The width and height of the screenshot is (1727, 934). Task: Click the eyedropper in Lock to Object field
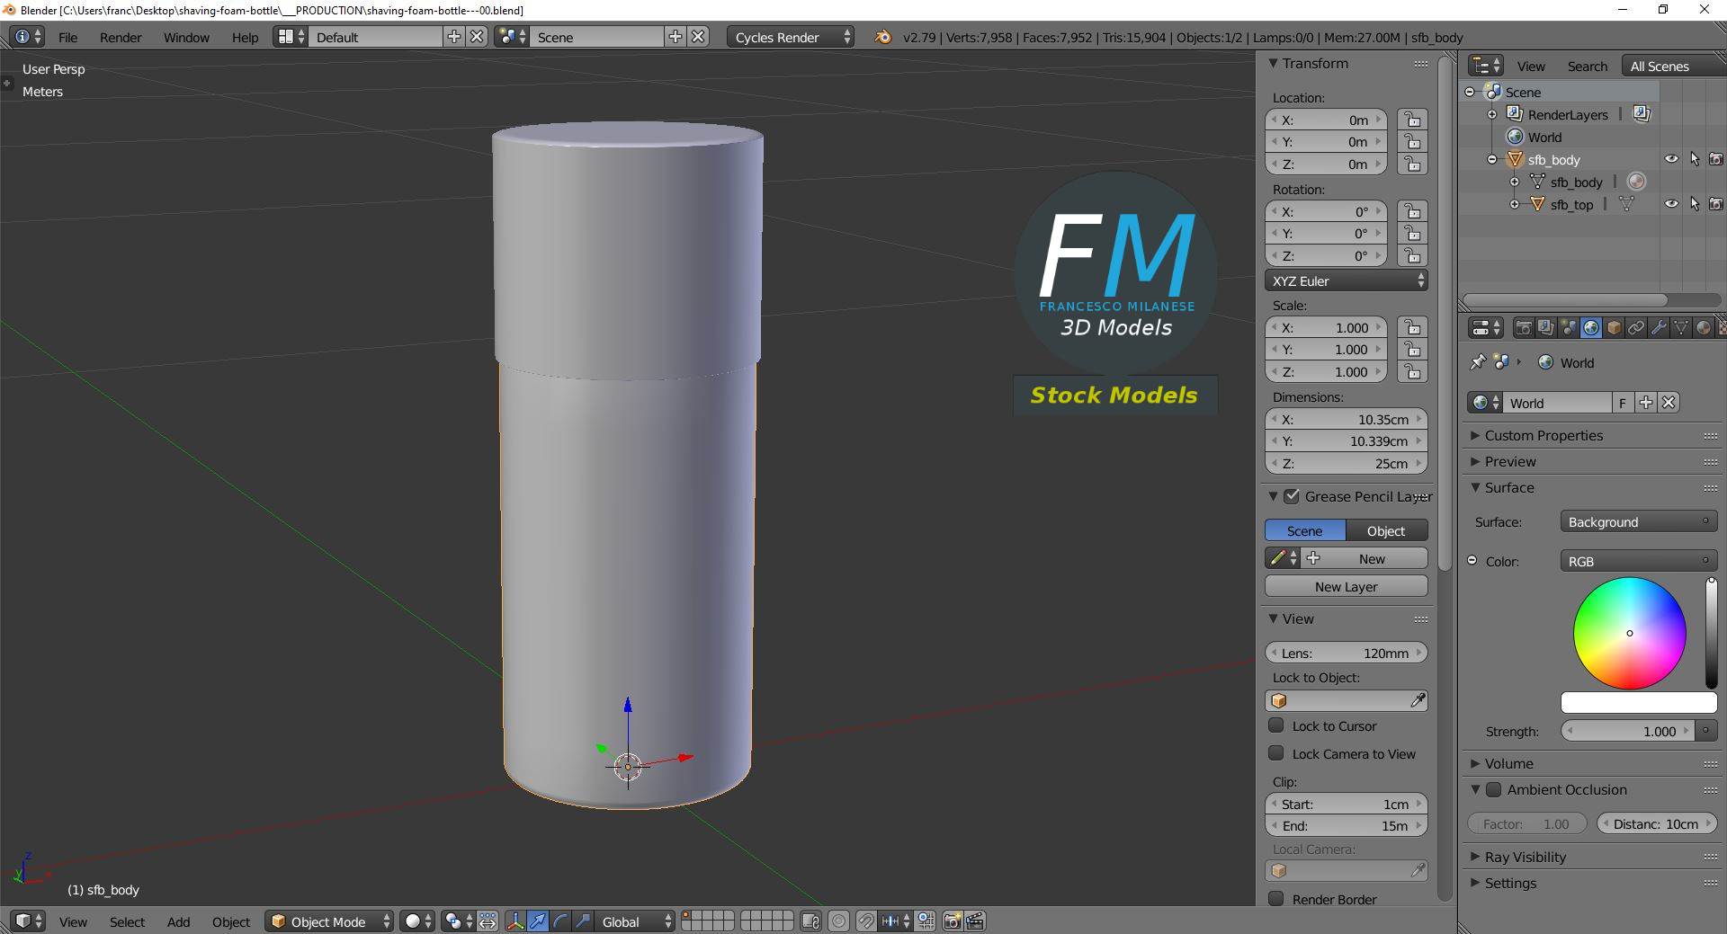coord(1418,700)
